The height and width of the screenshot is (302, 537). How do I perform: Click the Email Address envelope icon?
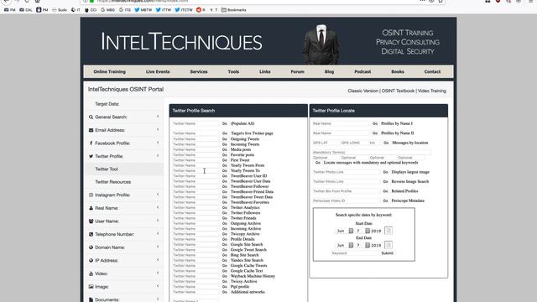coord(91,130)
